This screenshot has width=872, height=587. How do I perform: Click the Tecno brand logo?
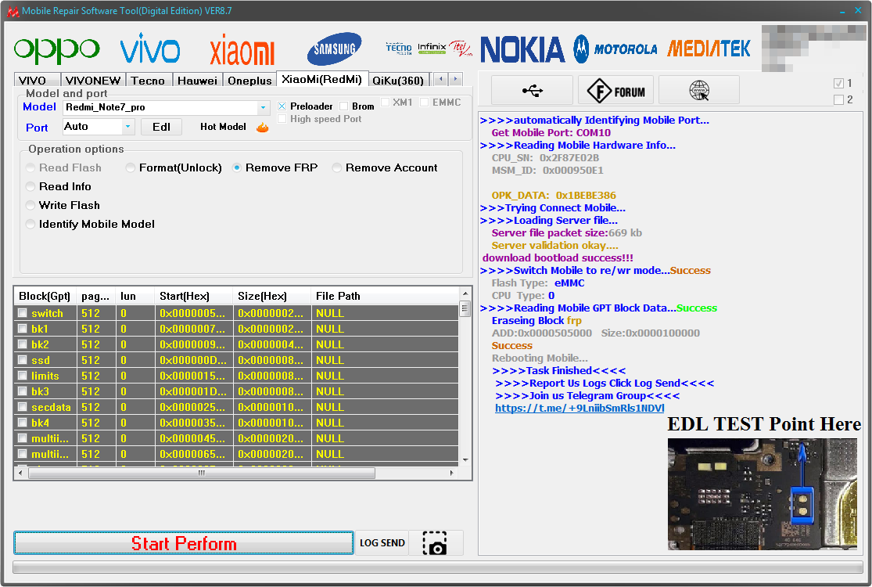click(x=399, y=49)
